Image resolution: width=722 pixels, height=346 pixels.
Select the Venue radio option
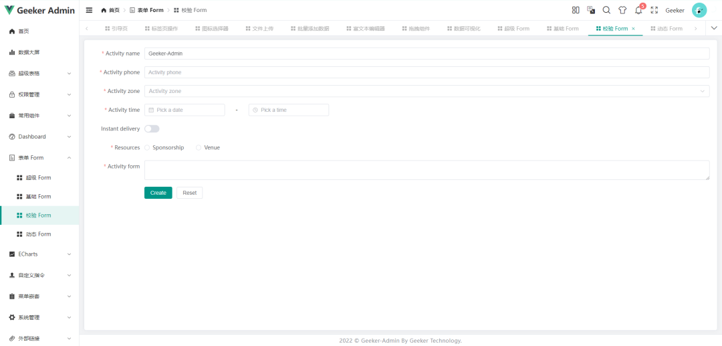pyautogui.click(x=199, y=148)
